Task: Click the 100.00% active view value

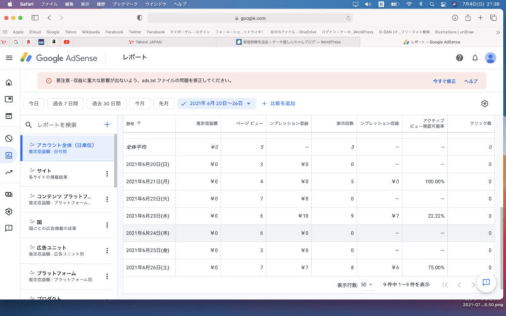Action: click(x=435, y=182)
